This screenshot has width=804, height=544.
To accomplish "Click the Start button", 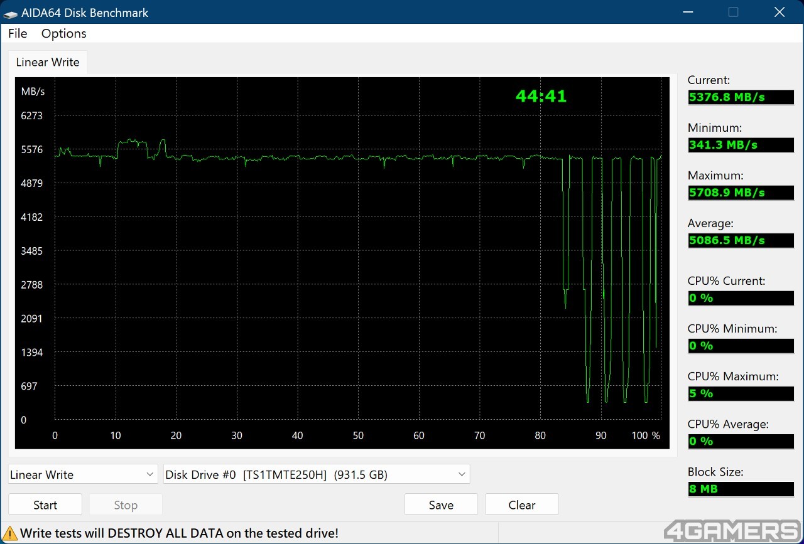I will pos(45,505).
